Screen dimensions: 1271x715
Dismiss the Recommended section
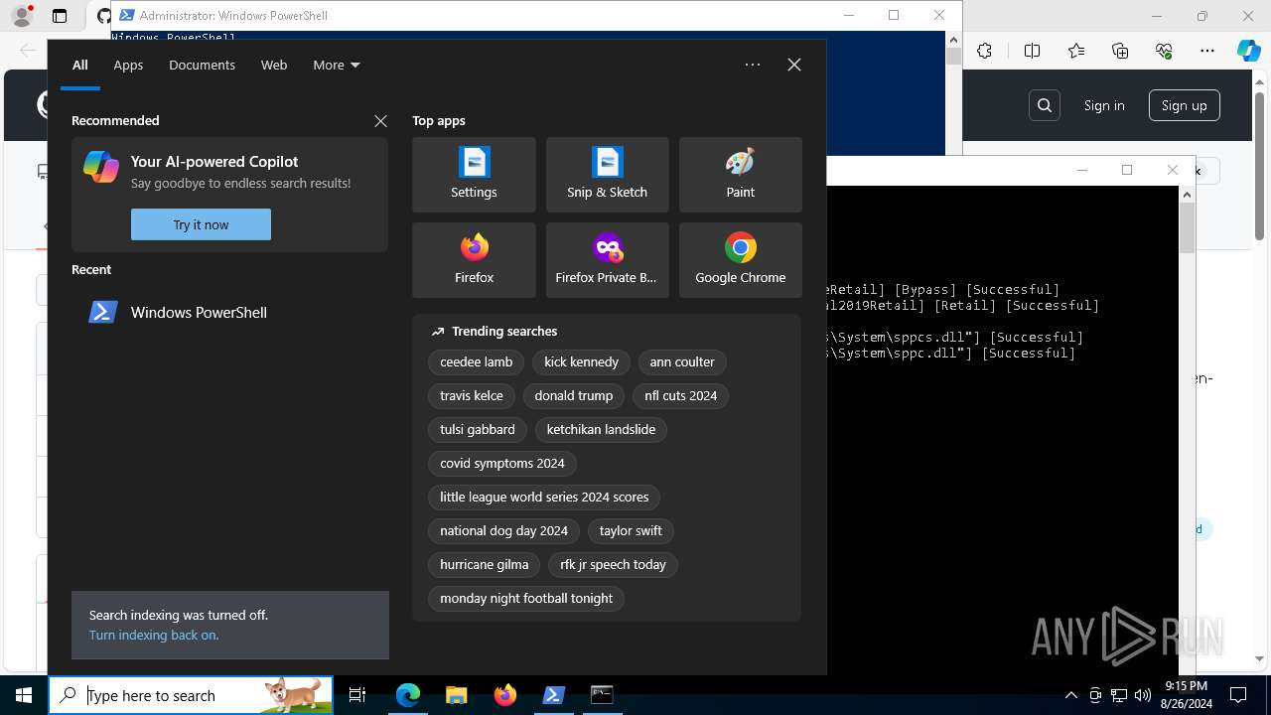(380, 120)
